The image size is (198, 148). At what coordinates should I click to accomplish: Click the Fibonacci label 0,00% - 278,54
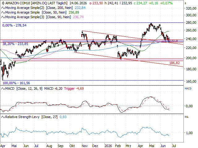coord(14,25)
